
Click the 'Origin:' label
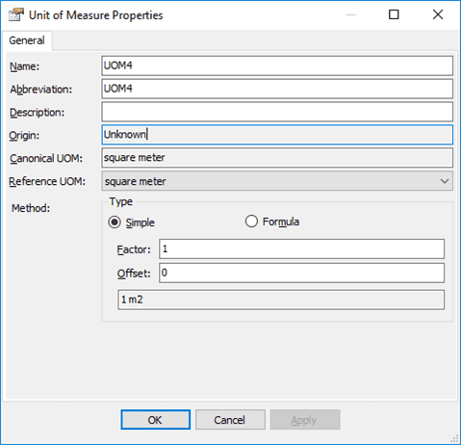click(24, 136)
